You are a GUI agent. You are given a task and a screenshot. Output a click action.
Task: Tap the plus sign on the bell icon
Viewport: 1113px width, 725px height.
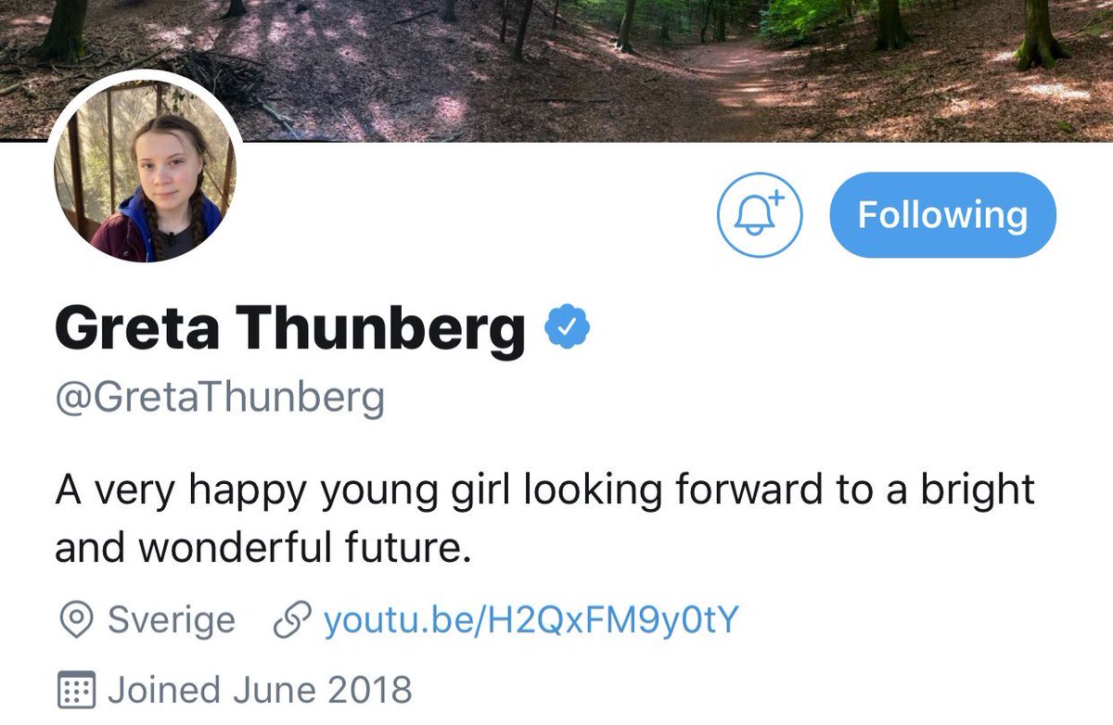(774, 198)
